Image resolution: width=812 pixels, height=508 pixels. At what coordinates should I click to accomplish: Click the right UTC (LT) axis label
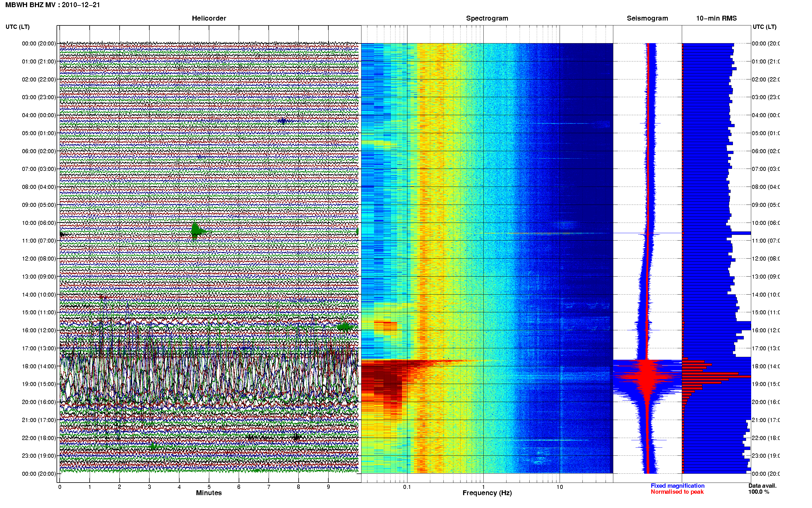(764, 27)
